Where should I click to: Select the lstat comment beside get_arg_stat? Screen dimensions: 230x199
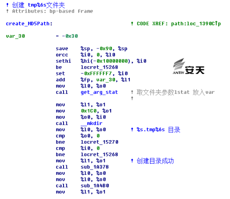[176, 92]
